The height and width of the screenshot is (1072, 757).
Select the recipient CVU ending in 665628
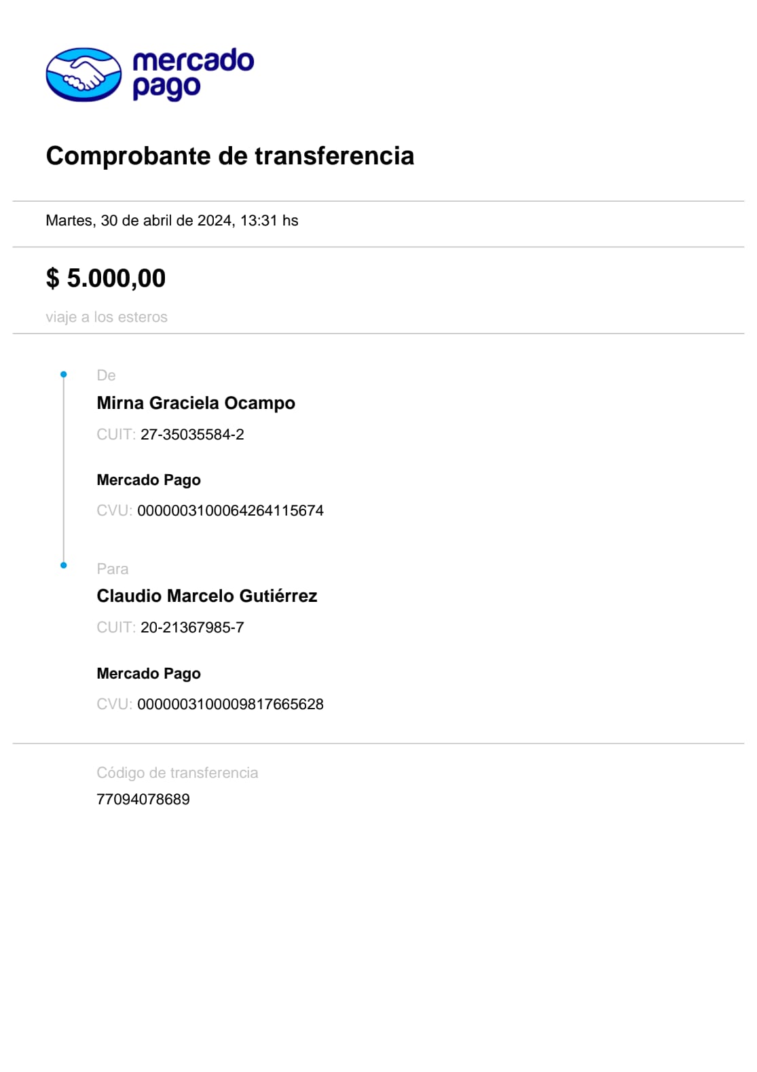click(230, 704)
